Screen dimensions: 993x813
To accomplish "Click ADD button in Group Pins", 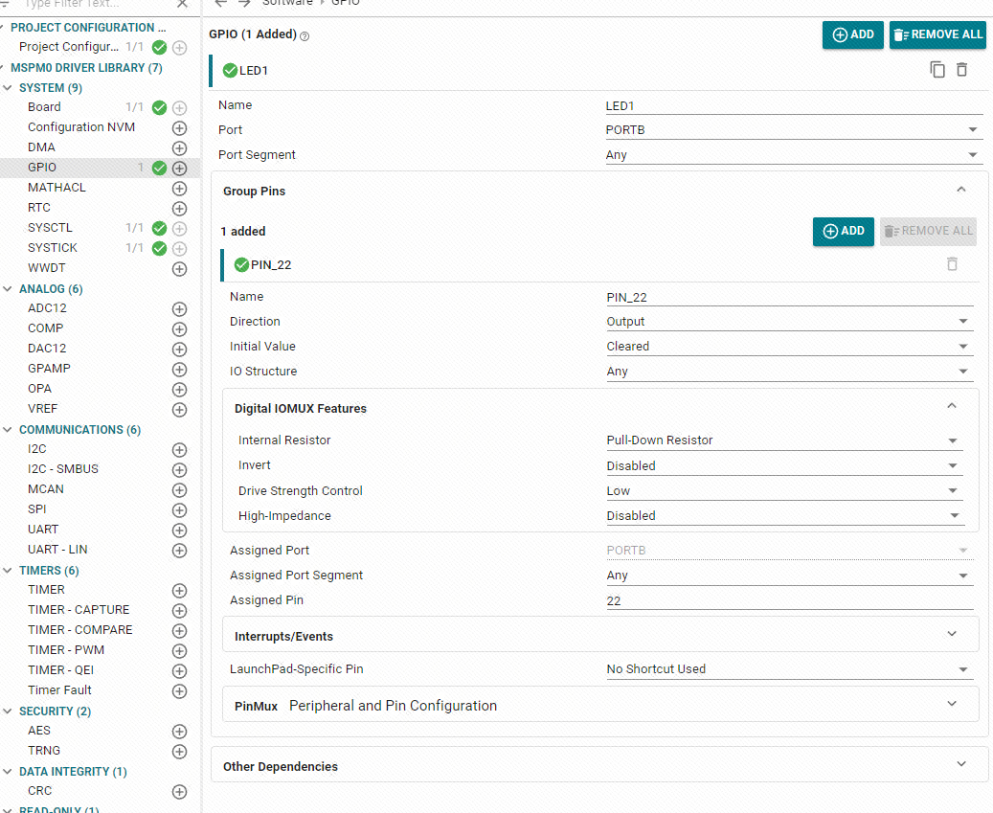I will coord(843,231).
